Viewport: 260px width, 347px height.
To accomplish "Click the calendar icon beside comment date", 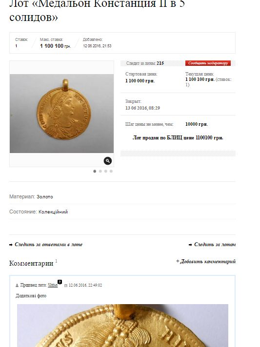I will pyautogui.click(x=66, y=286).
